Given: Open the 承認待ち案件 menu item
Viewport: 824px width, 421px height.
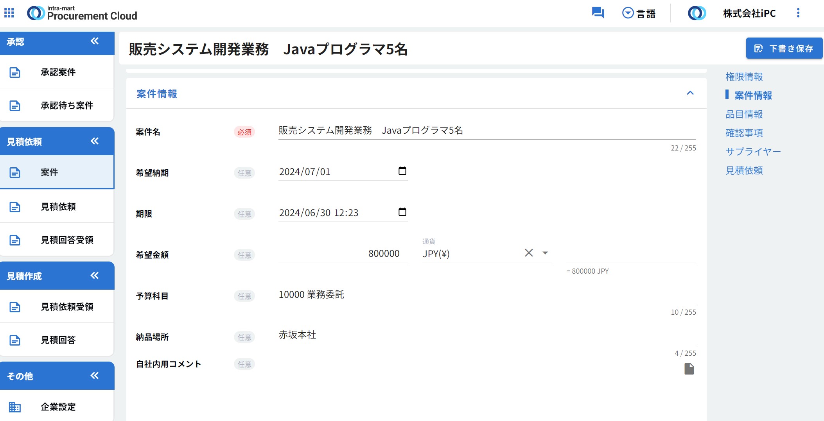Looking at the screenshot, I should pyautogui.click(x=57, y=106).
